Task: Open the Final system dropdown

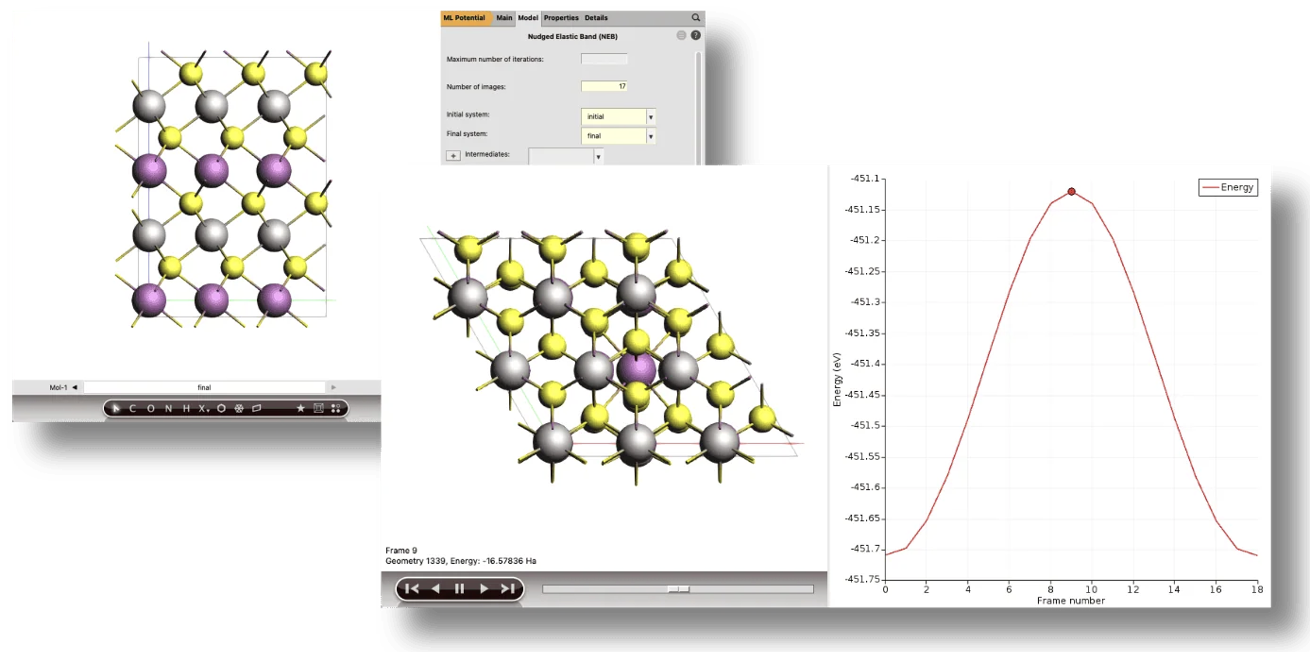Action: coord(650,136)
